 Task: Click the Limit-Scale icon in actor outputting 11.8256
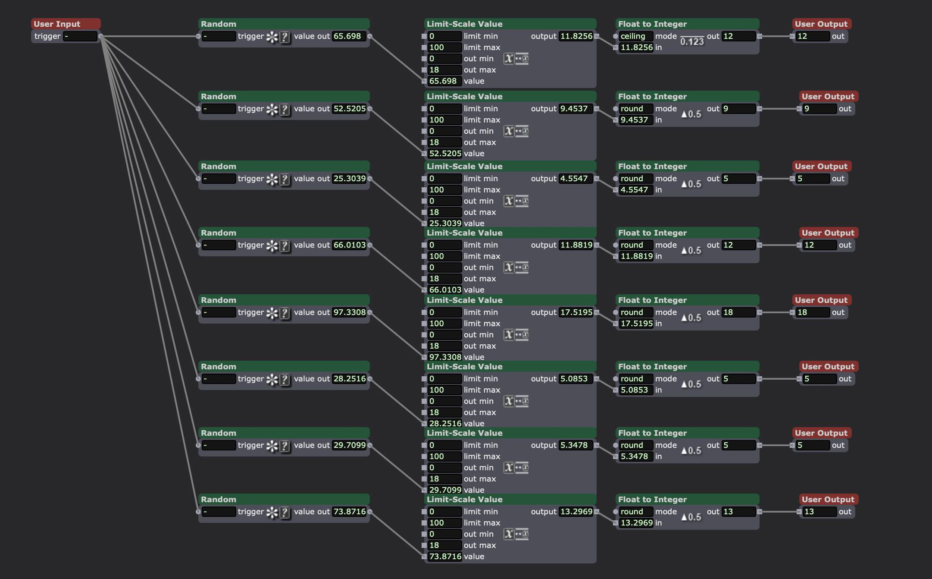(516, 59)
